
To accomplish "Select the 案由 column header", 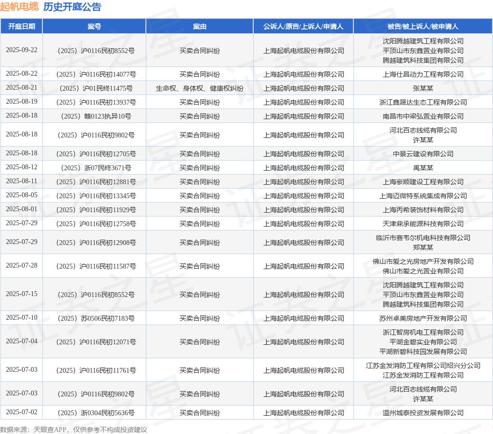I will [x=199, y=27].
